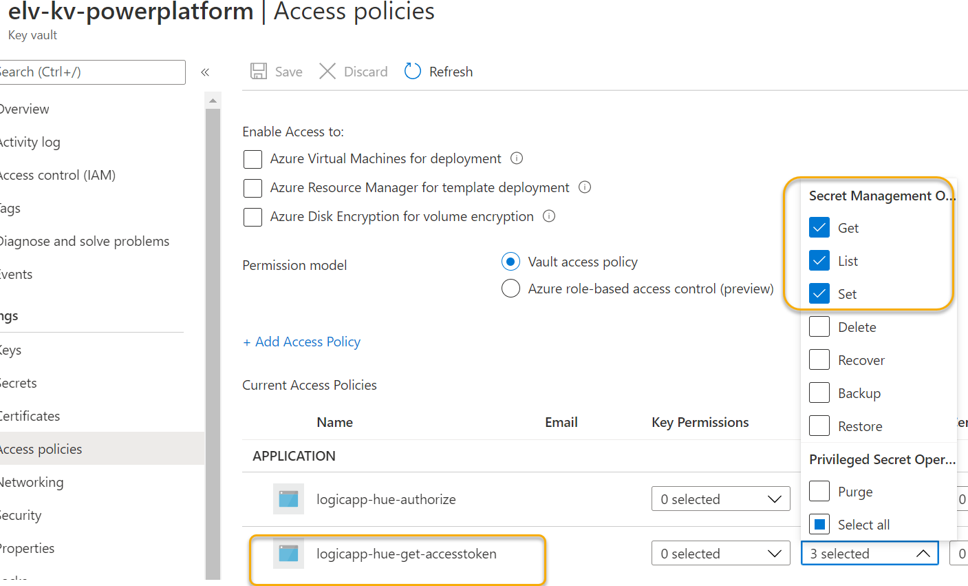Click the Add Access Policy link
The height and width of the screenshot is (586, 968).
[x=301, y=342]
